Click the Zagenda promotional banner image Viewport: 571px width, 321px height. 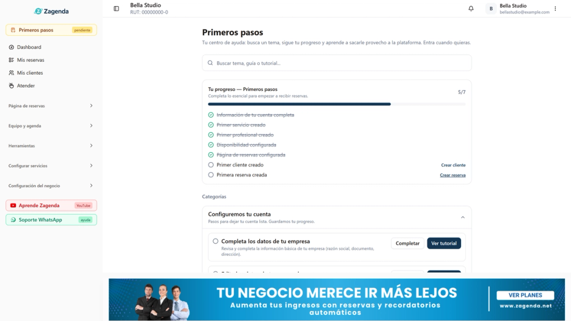click(337, 299)
